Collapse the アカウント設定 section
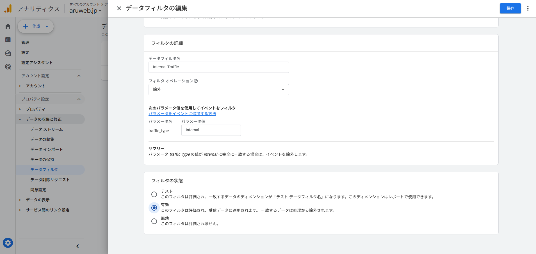Screen dimensions: 536x254 (x=79, y=76)
